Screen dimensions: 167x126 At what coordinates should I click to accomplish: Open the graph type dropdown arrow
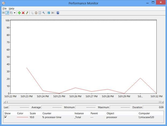point(14,13)
